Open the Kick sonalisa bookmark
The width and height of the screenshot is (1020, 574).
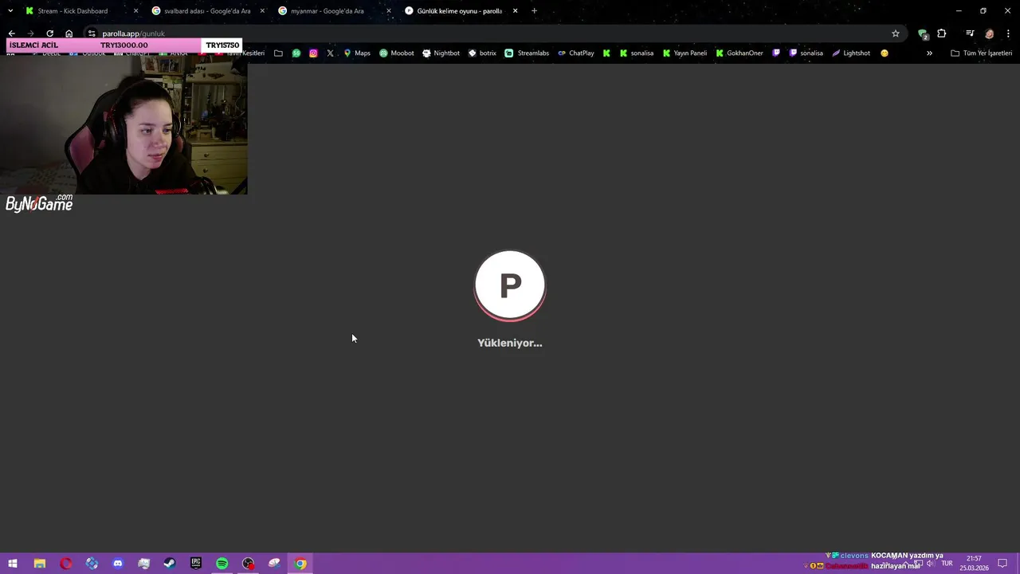637,53
